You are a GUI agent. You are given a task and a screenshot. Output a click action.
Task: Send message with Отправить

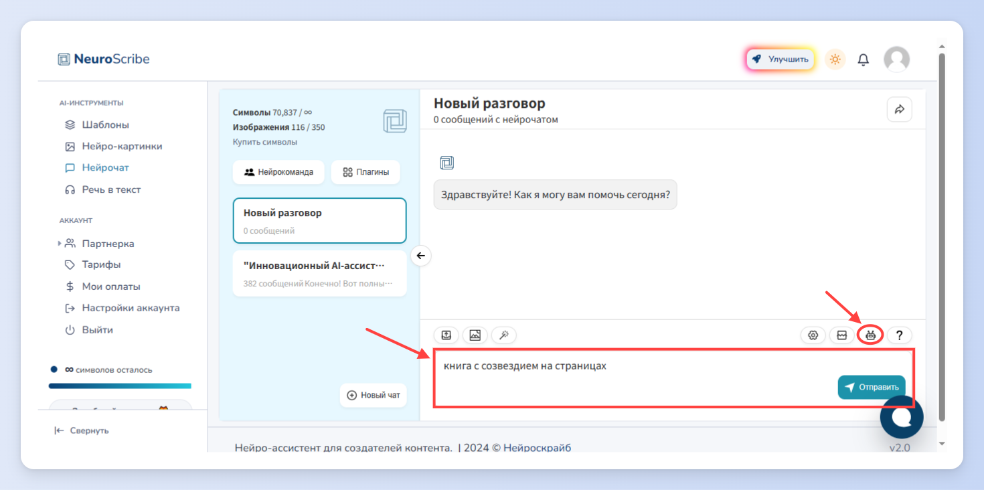coord(872,387)
